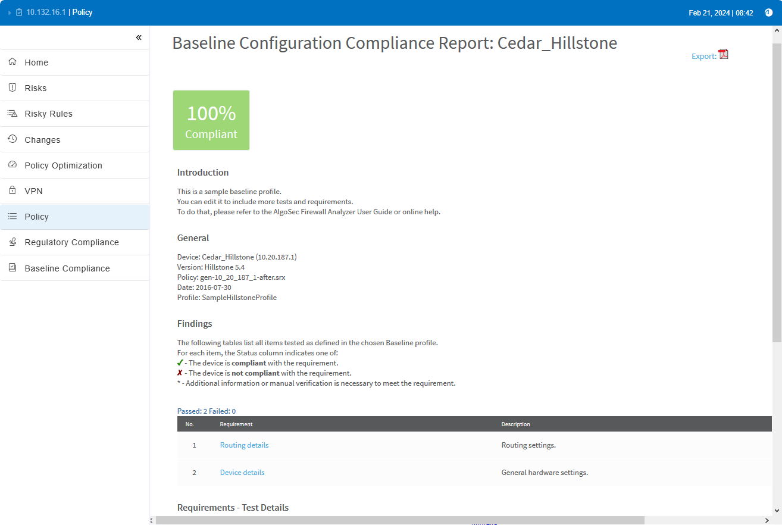Viewport: 782px width, 525px height.
Task: Click the status icon in top-right corner
Action: tap(768, 12)
